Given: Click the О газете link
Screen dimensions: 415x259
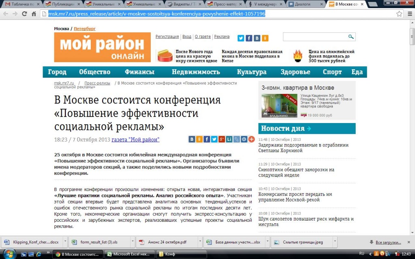Looking at the screenshot, I should pyautogui.click(x=203, y=36).
